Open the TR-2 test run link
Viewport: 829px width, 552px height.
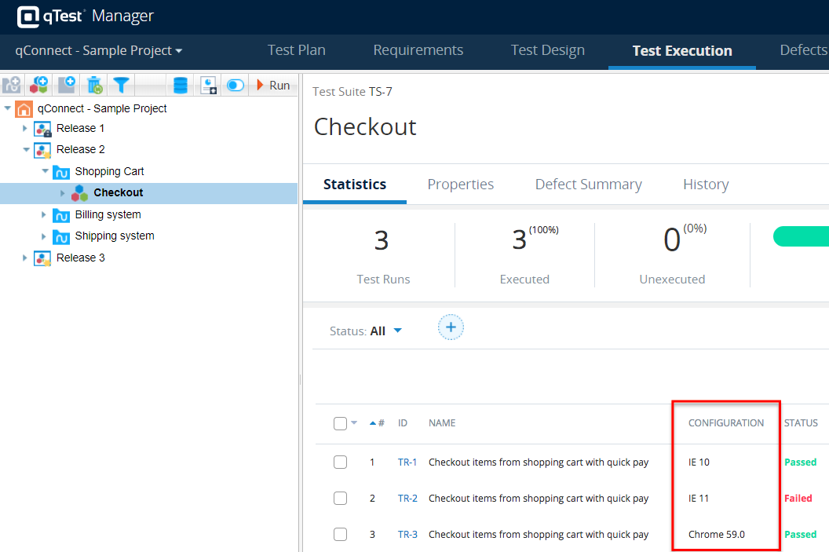[407, 499]
